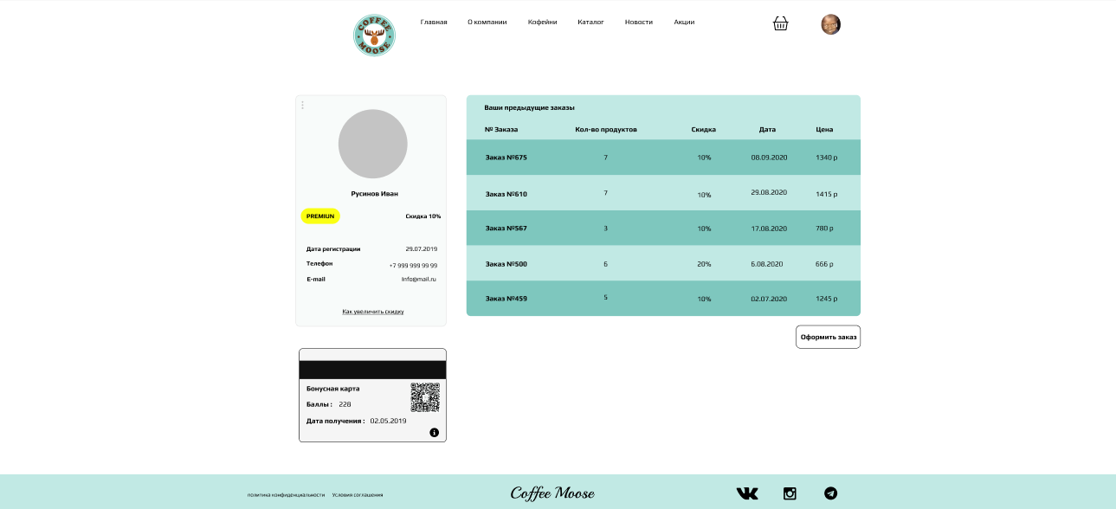The image size is (1116, 509).
Task: Click the email info@mail.ru
Action: click(419, 280)
